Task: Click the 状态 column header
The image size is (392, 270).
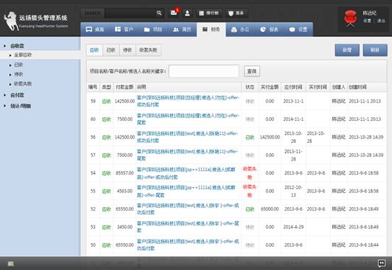Action: (250, 87)
